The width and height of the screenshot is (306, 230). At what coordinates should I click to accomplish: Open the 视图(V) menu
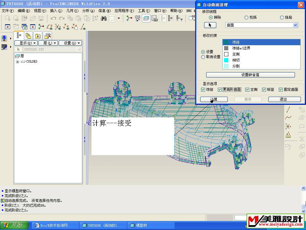click(x=40, y=11)
